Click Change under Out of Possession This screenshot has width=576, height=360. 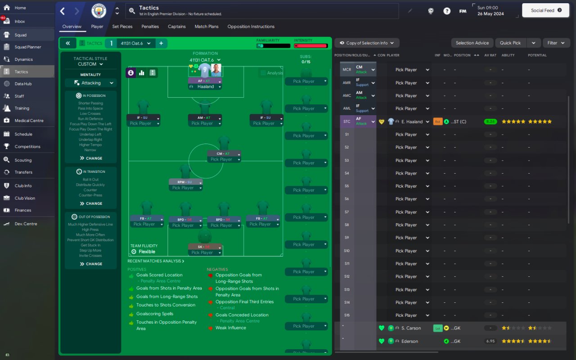(91, 264)
